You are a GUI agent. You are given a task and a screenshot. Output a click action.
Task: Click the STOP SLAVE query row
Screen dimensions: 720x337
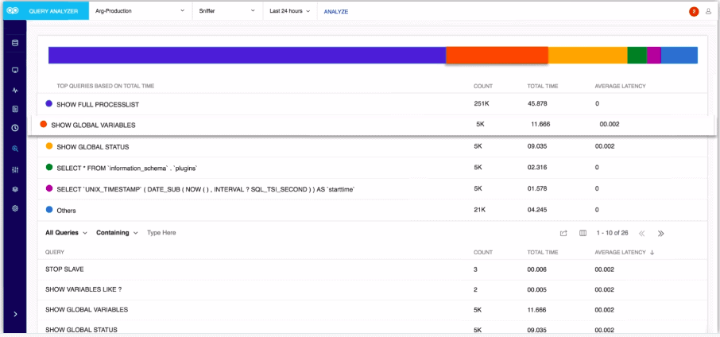[373, 269]
